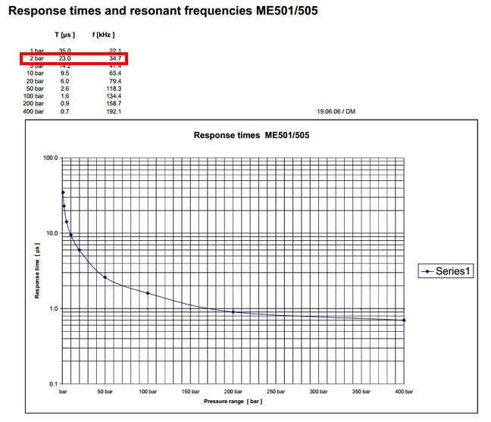Select the topmost data point on the curve
491x422 pixels.
pyautogui.click(x=63, y=192)
